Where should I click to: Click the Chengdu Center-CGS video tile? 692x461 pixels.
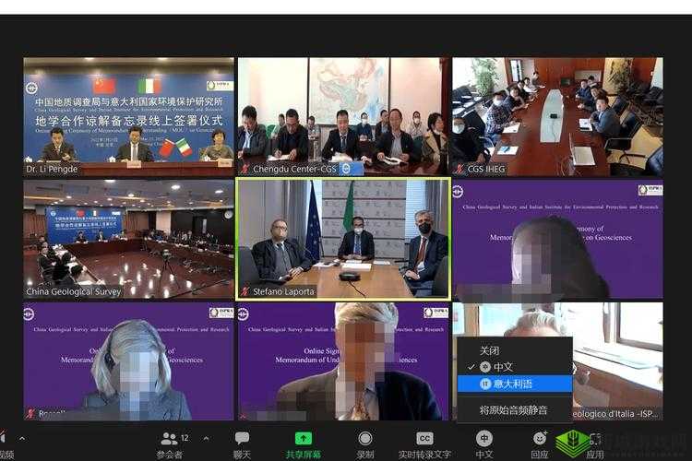pos(341,115)
